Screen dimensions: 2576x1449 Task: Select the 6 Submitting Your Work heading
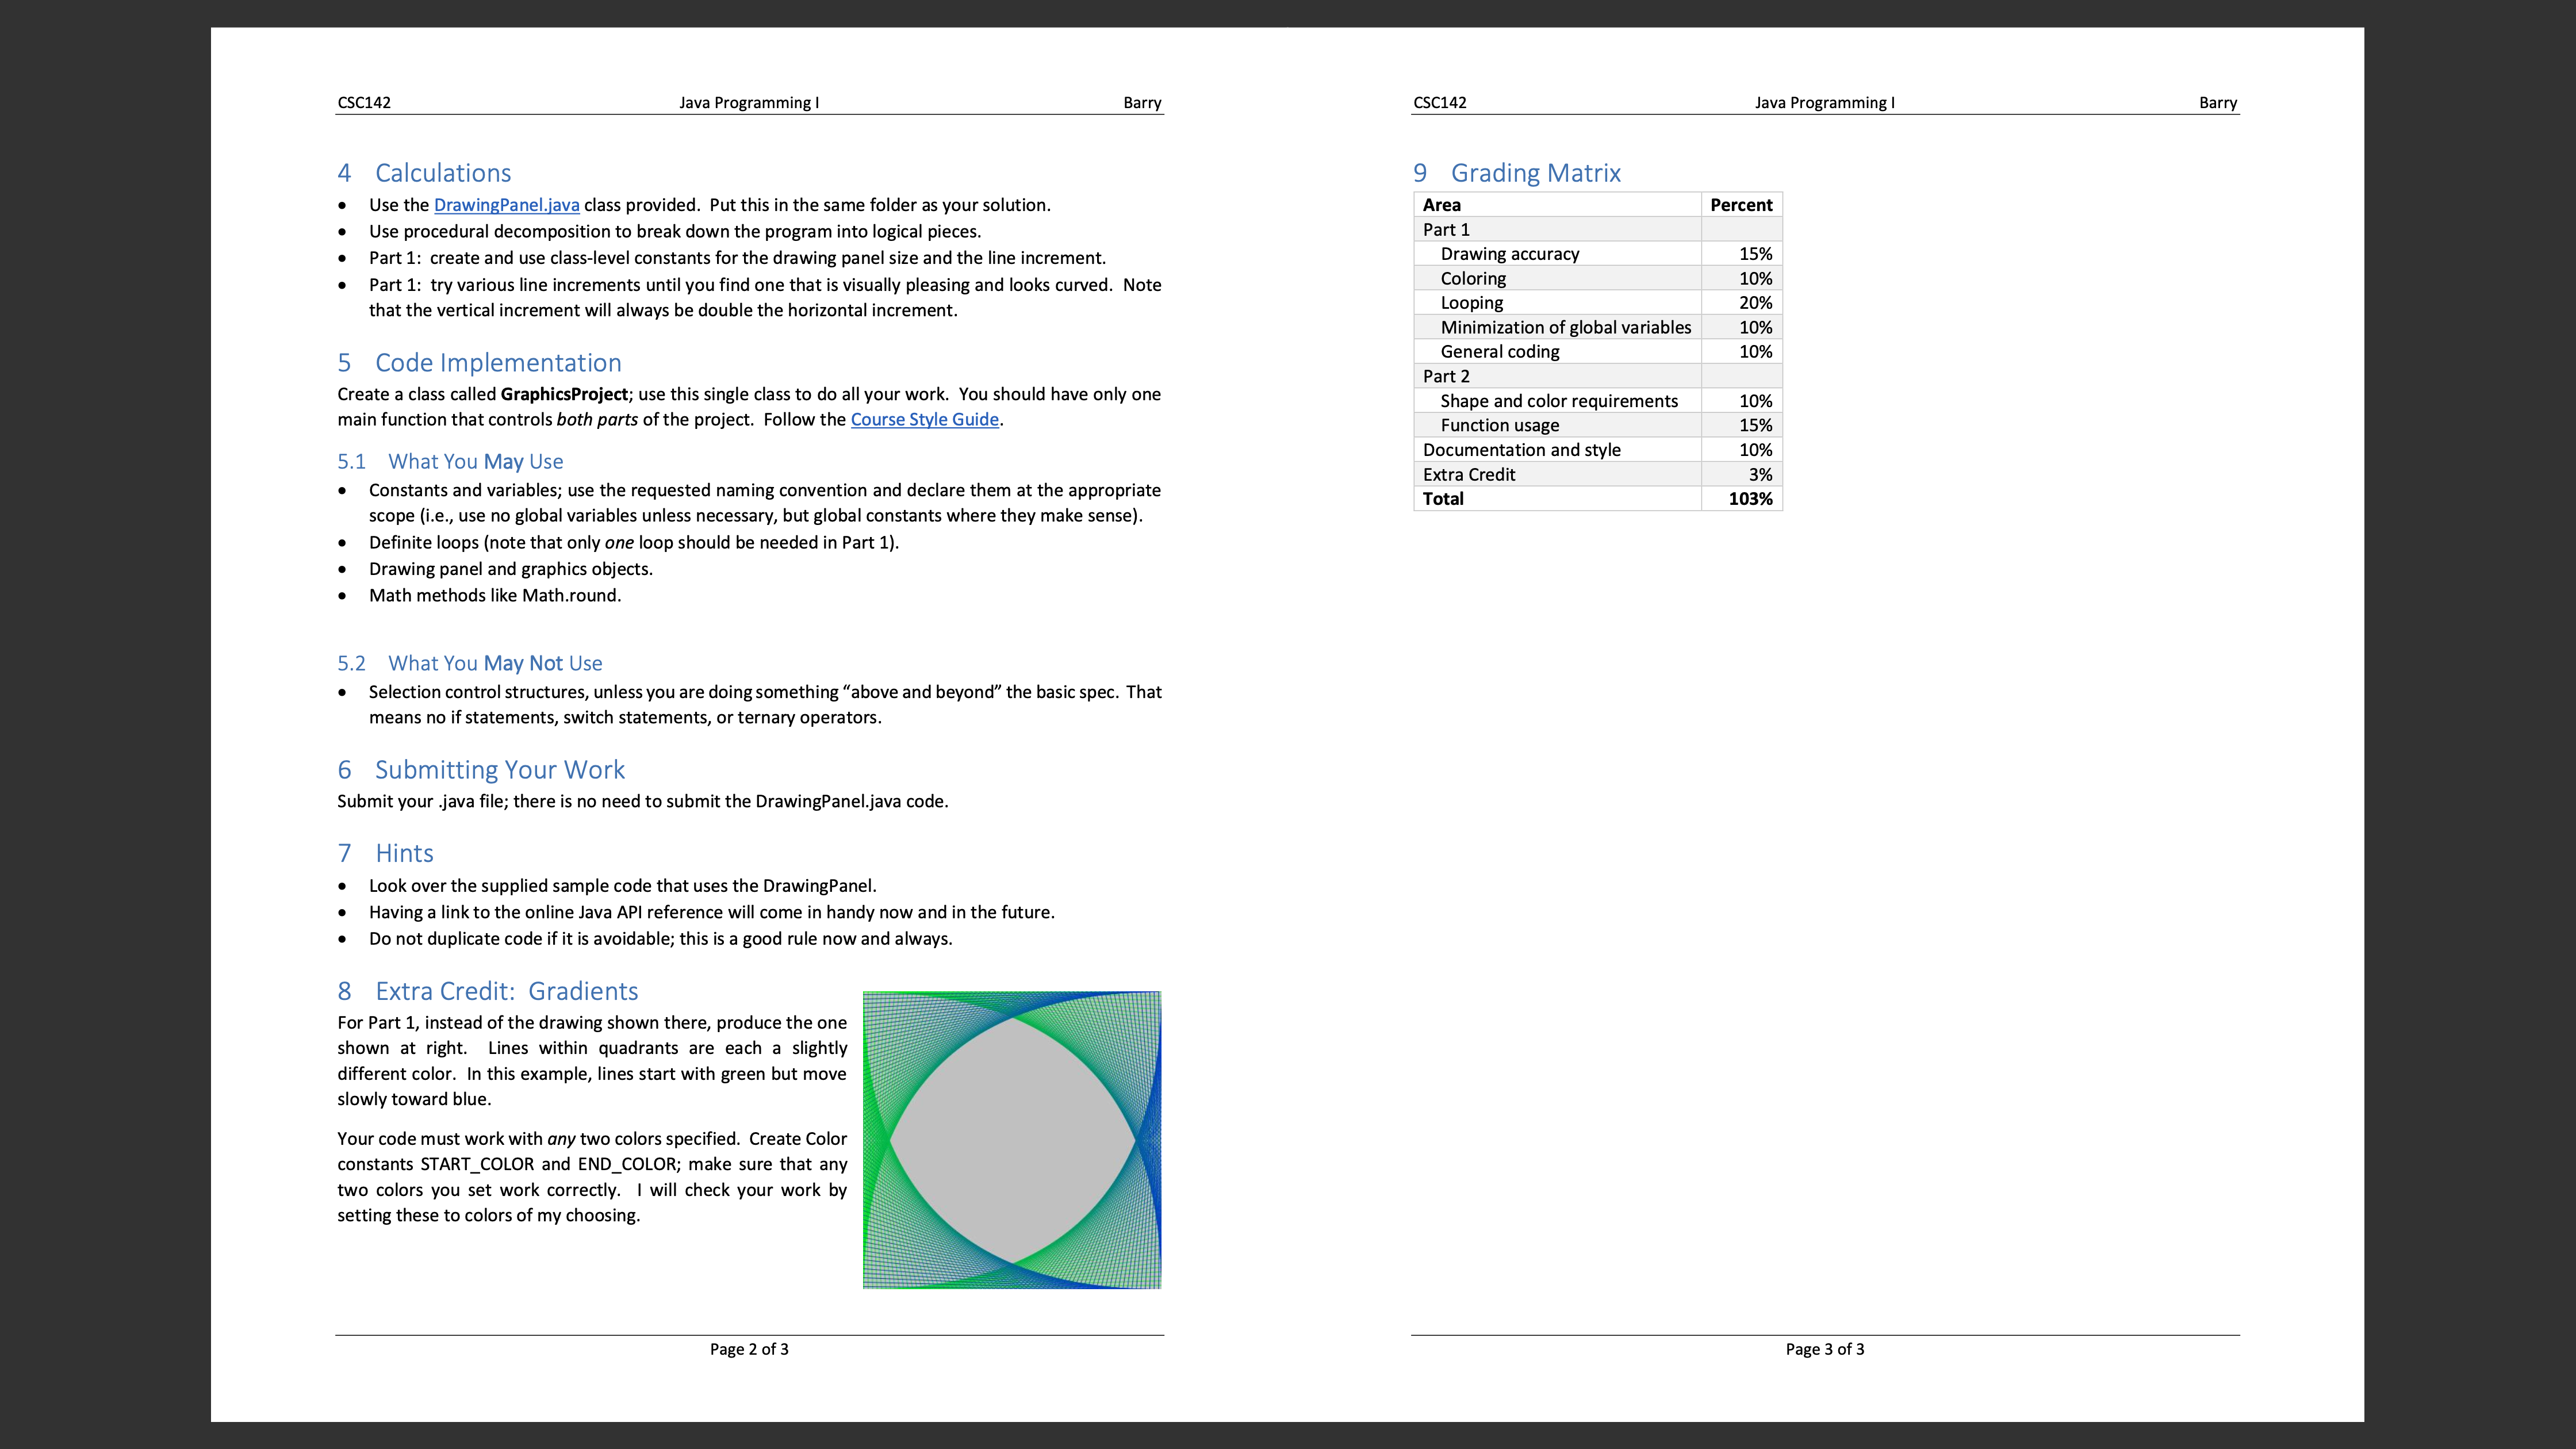tap(481, 769)
